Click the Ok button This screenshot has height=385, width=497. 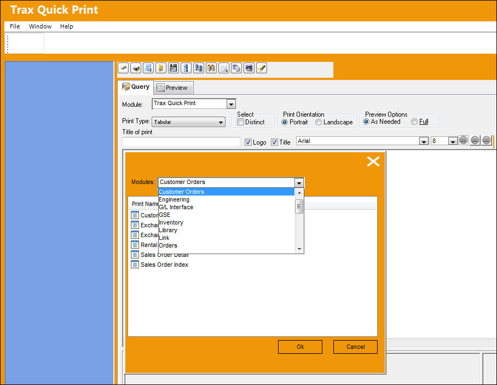(x=300, y=347)
